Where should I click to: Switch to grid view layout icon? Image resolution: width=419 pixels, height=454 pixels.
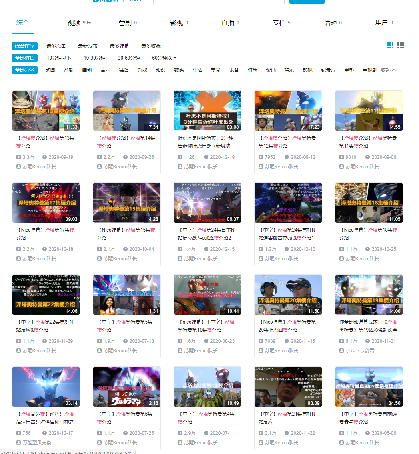pos(390,45)
